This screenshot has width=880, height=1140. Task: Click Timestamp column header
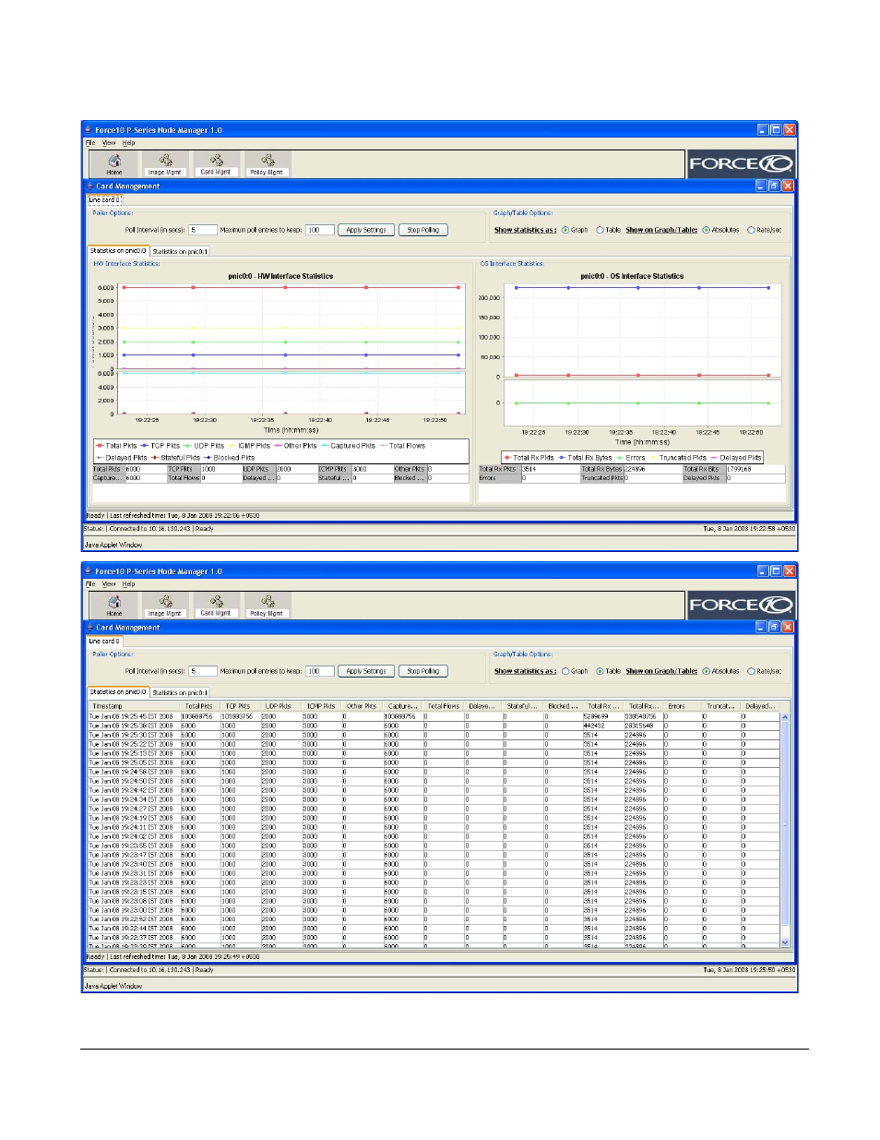click(x=134, y=706)
